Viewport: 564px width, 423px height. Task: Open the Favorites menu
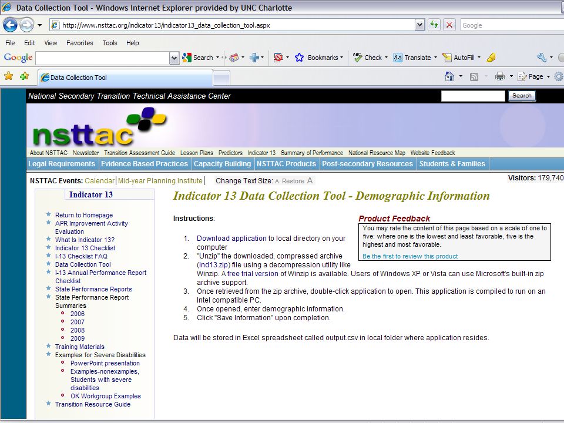79,43
